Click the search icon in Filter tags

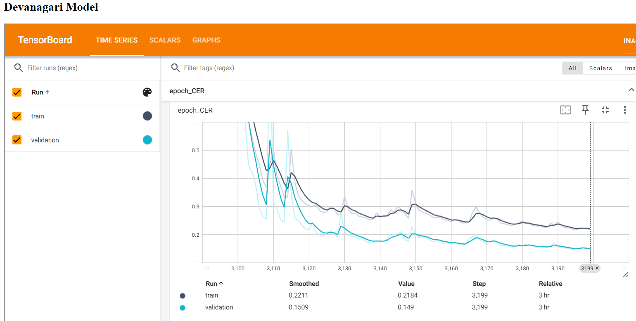coord(175,68)
